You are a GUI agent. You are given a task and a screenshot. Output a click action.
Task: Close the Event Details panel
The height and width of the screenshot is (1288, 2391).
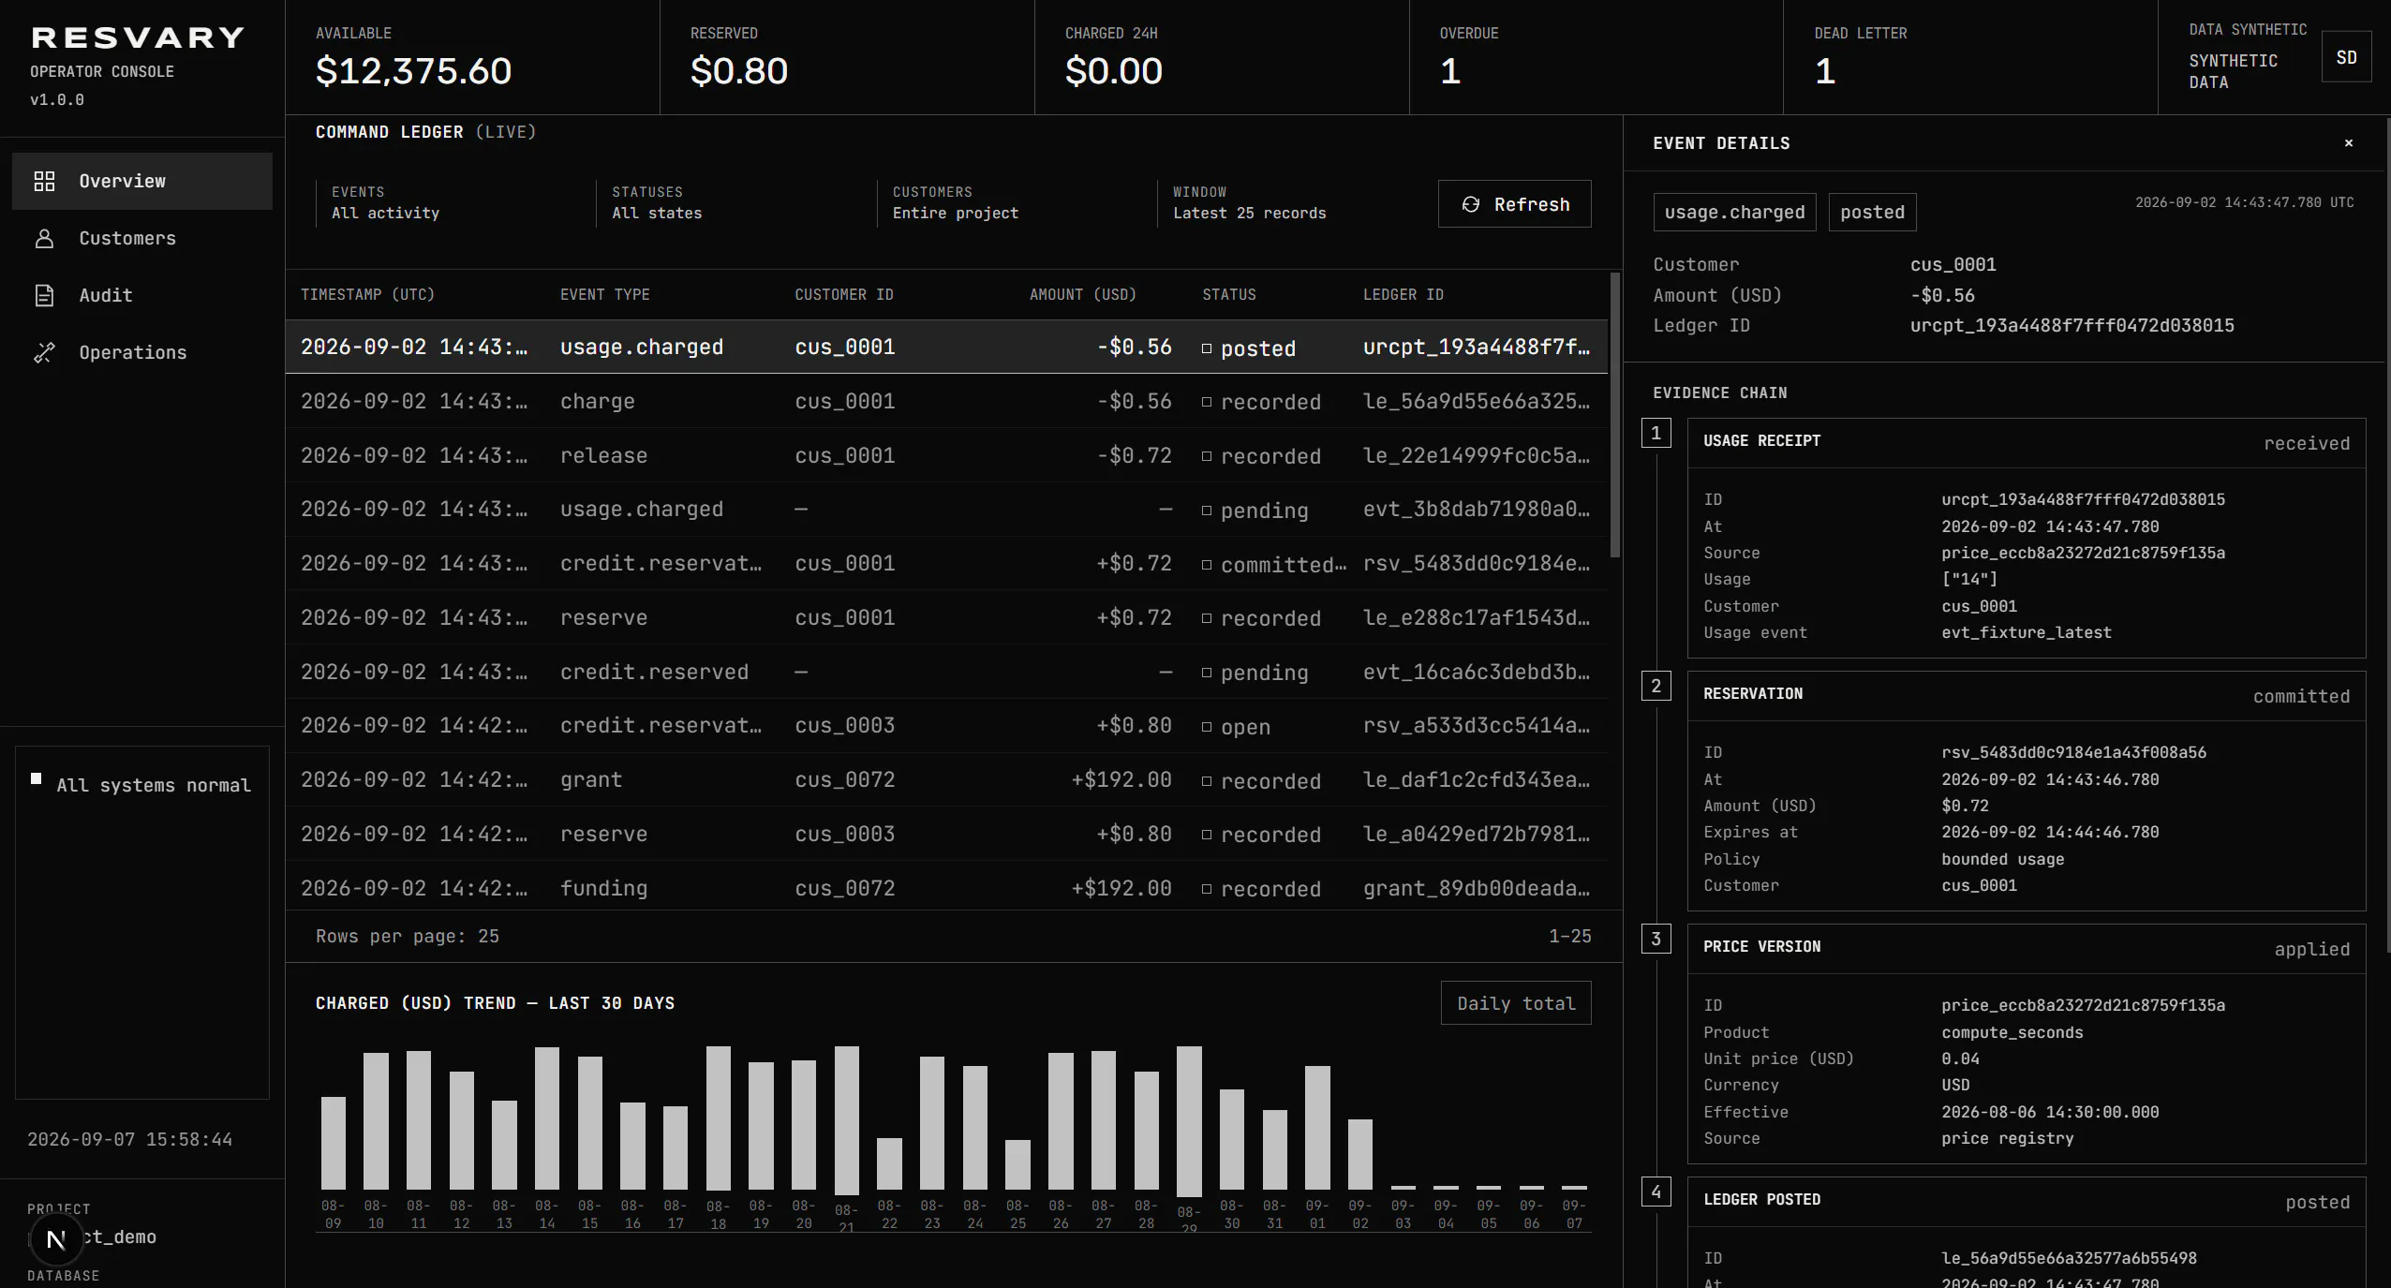tap(2349, 143)
